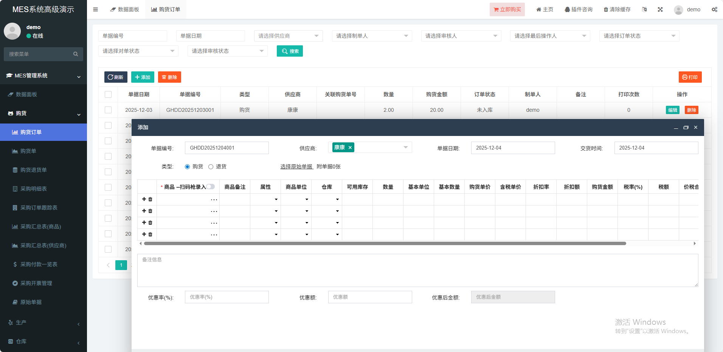The width and height of the screenshot is (723, 352).
Task: Click the horizontal scrollbar of product table
Action: (x=385, y=244)
